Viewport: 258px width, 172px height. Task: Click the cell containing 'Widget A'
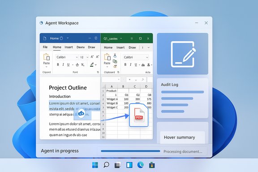112,99
